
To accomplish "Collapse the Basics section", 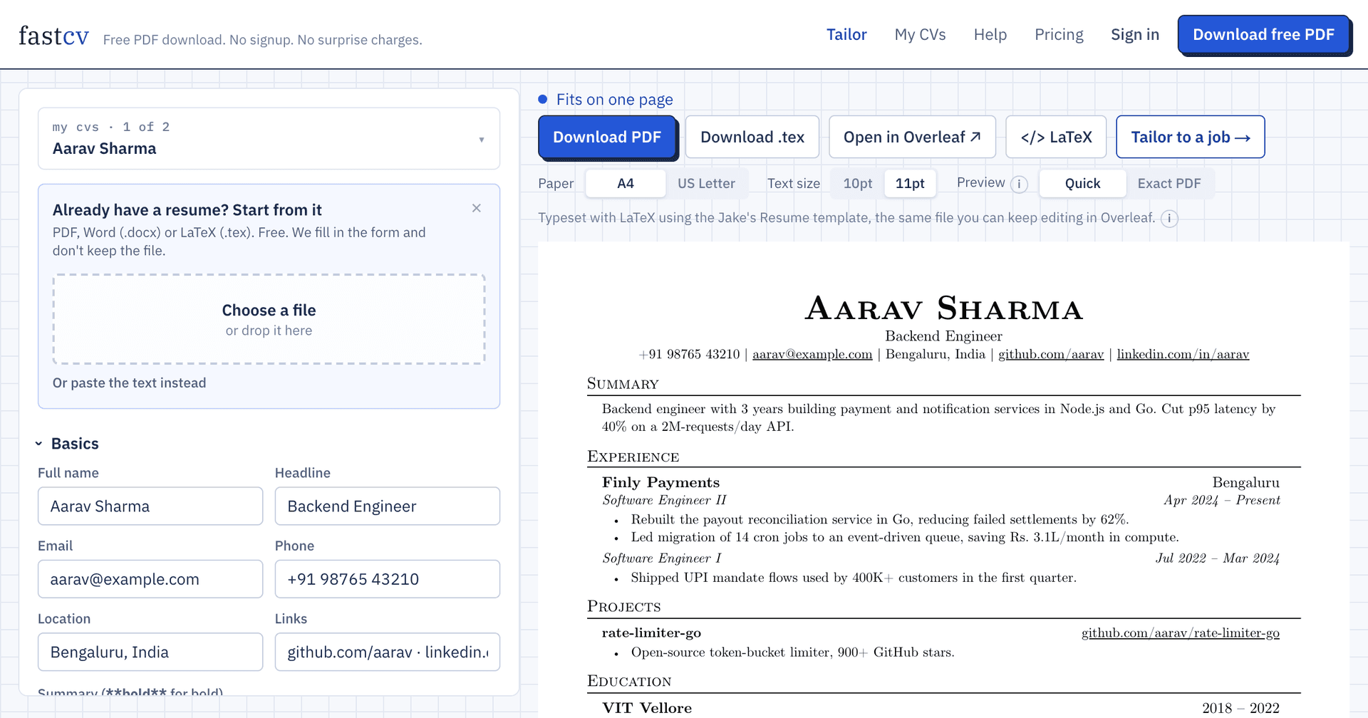I will click(x=68, y=444).
